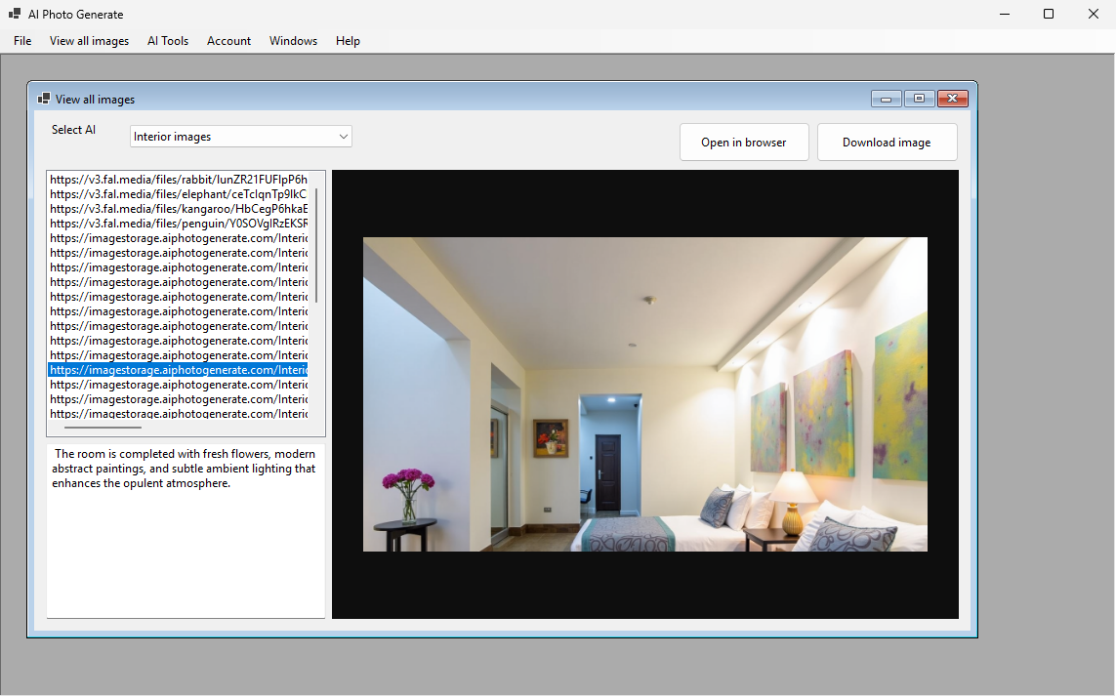Screen dimensions: 1116x697
Task: Expand the Interior images dropdown
Action: [240, 136]
